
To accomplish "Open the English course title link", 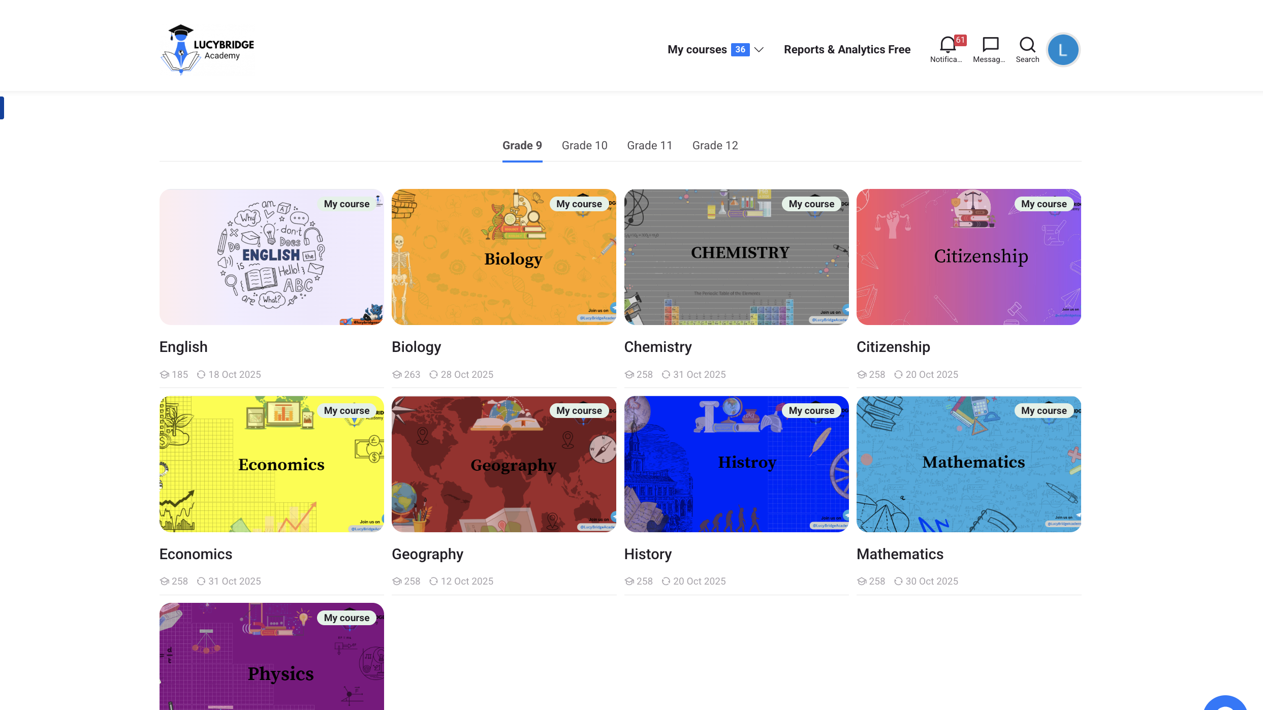I will pos(183,347).
